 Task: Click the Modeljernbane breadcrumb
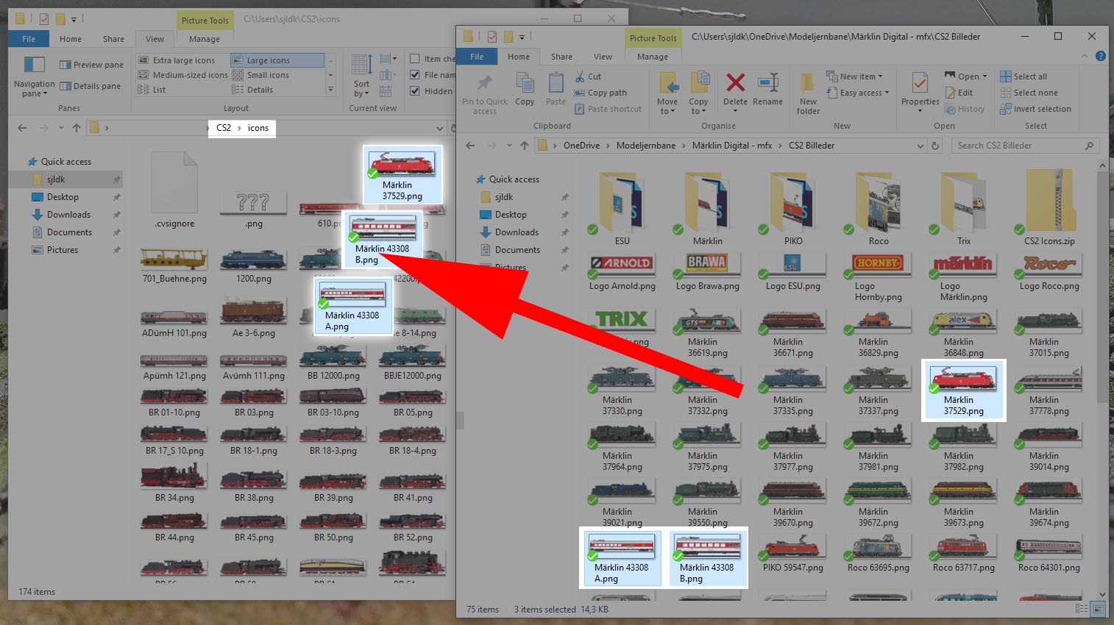646,146
